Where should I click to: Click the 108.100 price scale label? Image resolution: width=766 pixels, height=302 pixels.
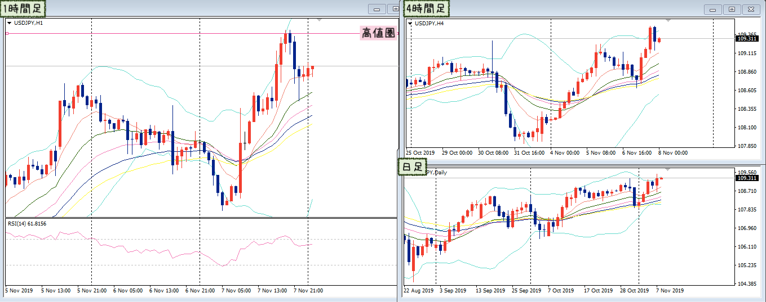point(747,128)
